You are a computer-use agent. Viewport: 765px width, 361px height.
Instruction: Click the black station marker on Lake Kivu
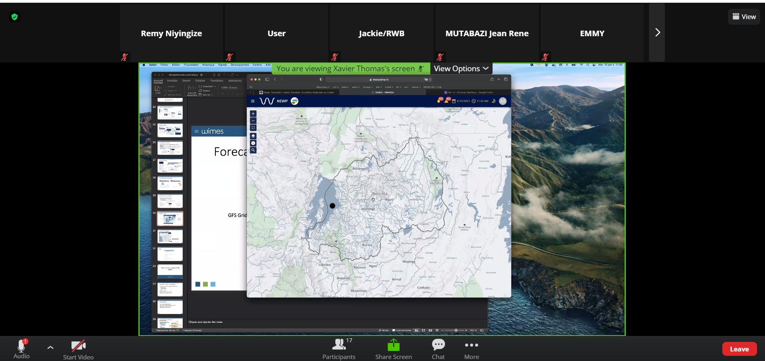pyautogui.click(x=332, y=206)
